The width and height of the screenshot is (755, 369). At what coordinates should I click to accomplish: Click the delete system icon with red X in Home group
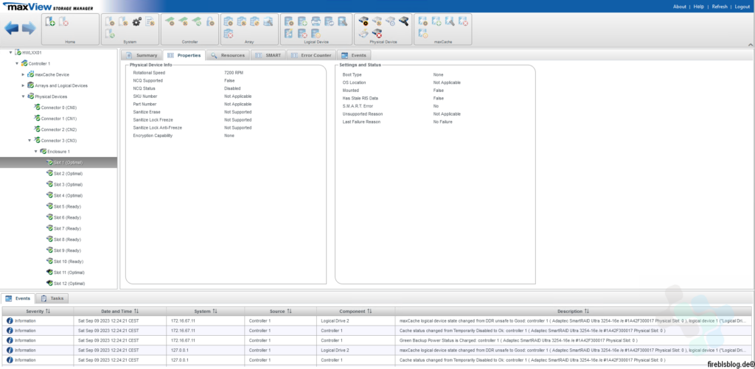point(63,21)
